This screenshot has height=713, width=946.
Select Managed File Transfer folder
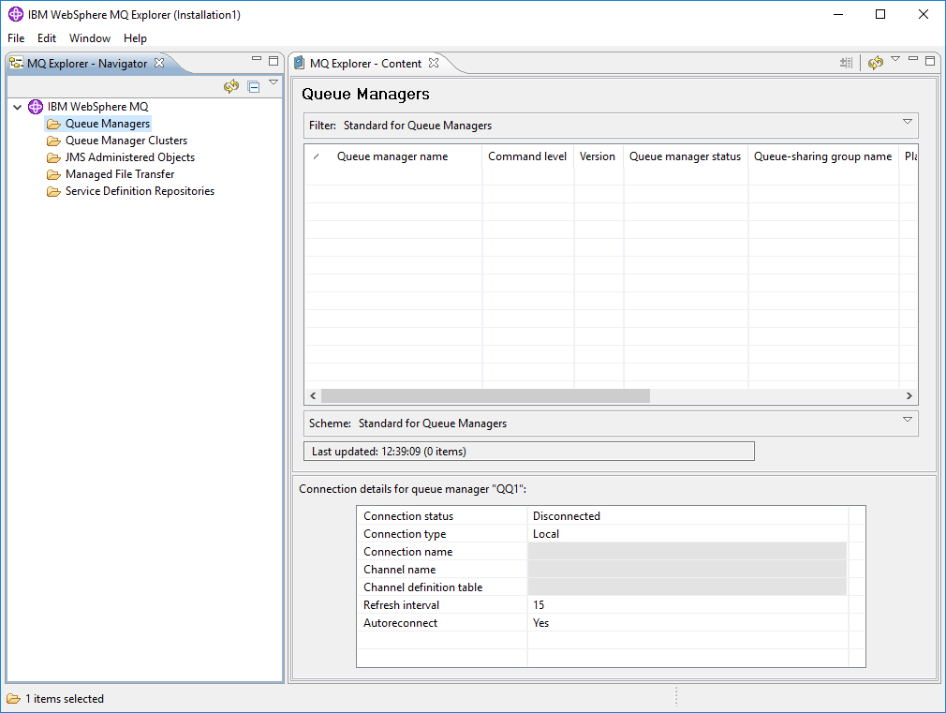pyautogui.click(x=120, y=174)
